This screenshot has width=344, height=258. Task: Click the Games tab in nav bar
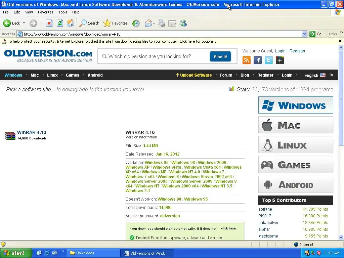point(73,75)
